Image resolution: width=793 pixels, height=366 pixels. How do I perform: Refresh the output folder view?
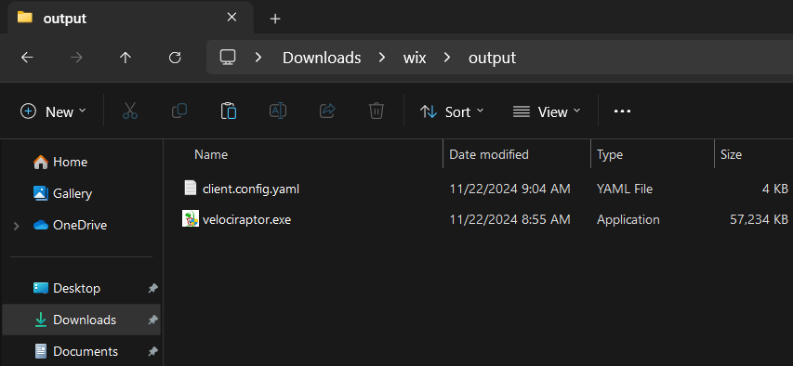click(x=175, y=58)
